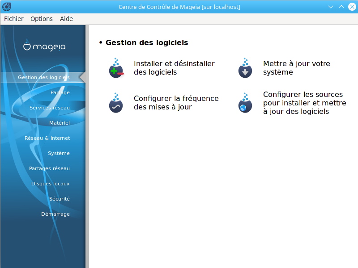Open the Aide menu
The width and height of the screenshot is (358, 268).
pos(66,19)
